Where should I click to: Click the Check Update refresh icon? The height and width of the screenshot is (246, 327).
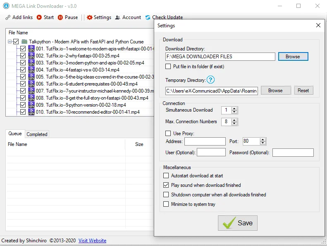click(148, 17)
